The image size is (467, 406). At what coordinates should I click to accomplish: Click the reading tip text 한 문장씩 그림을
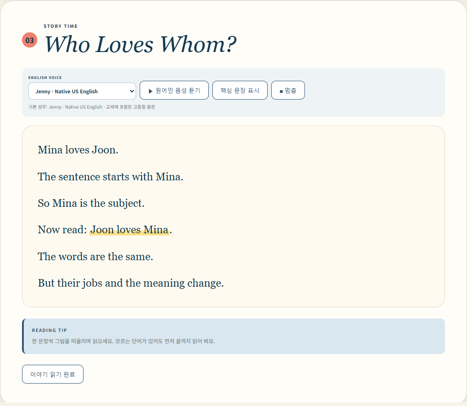click(123, 341)
